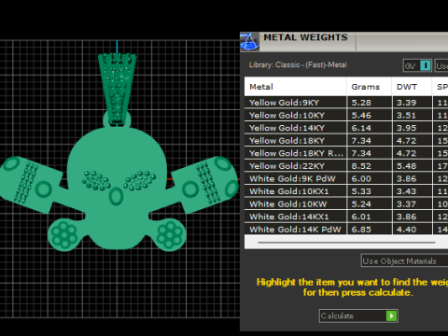Viewport: 448px width, 336px height.
Task: Select the Yellow Gold:18KY row
Action: coord(346,141)
